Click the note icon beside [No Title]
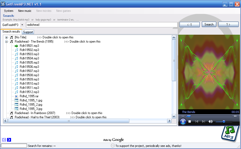Viewport: 241px width, 149px height. [x=12, y=37]
